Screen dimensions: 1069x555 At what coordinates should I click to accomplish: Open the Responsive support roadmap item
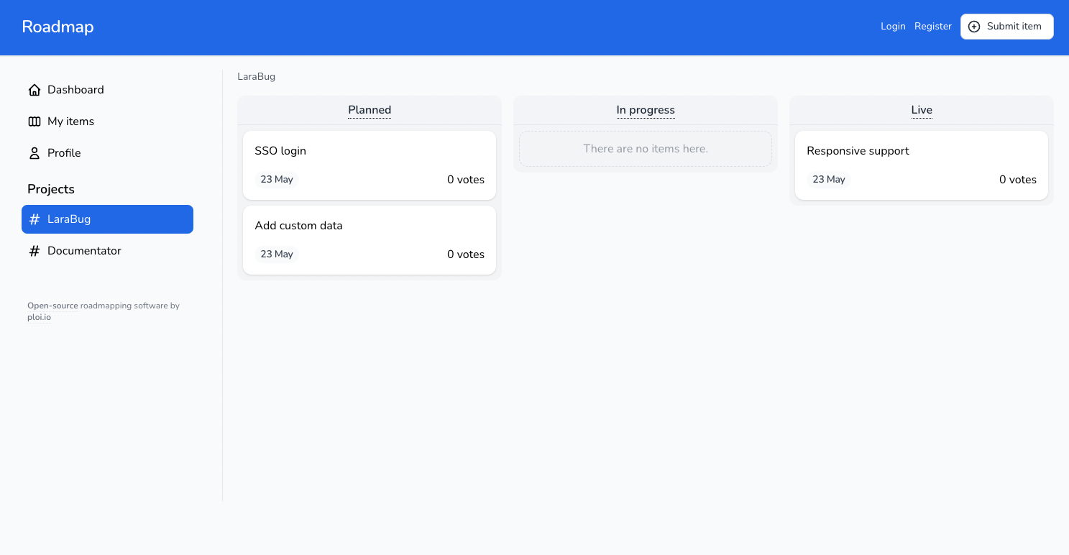(x=858, y=150)
